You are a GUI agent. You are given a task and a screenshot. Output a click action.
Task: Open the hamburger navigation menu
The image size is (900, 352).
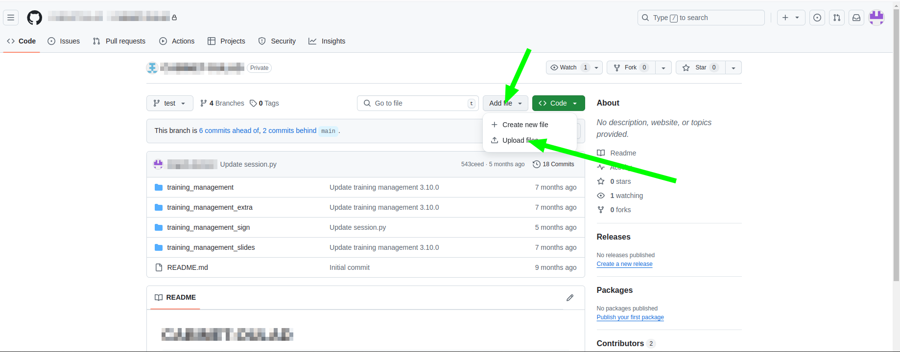coord(11,18)
